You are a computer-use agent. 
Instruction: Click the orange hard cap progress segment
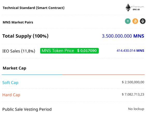pyautogui.click(x=103, y=75)
